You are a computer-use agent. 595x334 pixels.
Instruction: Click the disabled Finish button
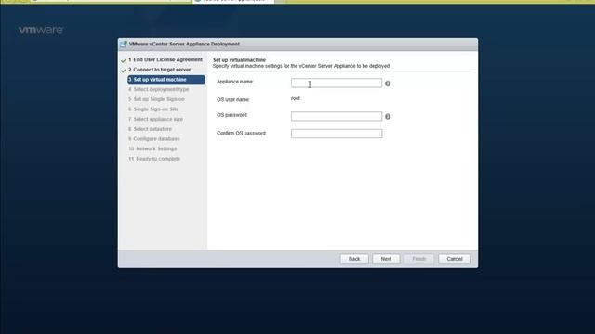pos(419,259)
